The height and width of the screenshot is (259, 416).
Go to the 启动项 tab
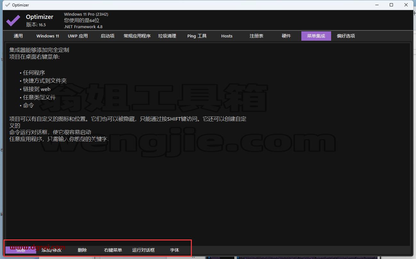(108, 36)
